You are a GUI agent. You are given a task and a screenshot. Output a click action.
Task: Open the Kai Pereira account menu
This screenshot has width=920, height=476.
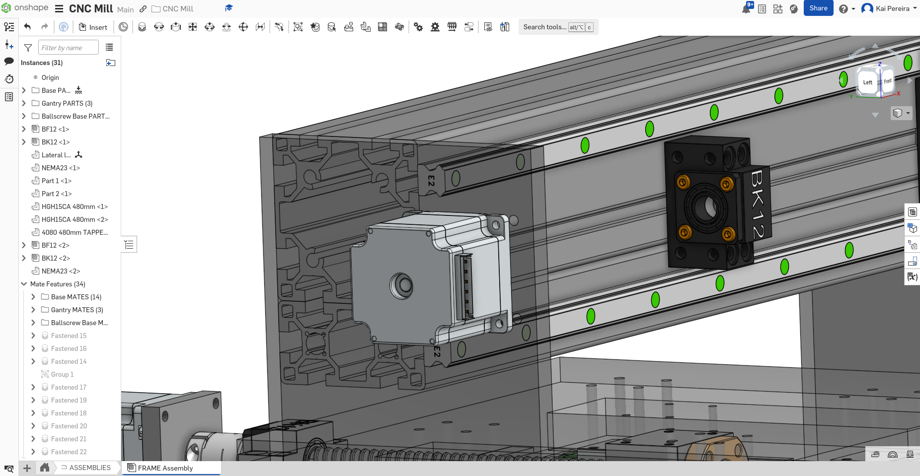point(889,8)
